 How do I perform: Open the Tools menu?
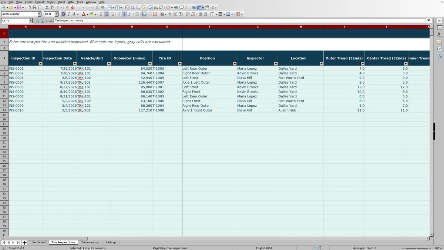80,2
